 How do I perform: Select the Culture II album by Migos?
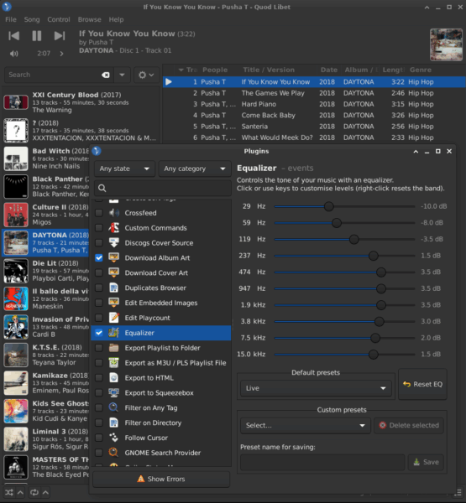coord(45,215)
